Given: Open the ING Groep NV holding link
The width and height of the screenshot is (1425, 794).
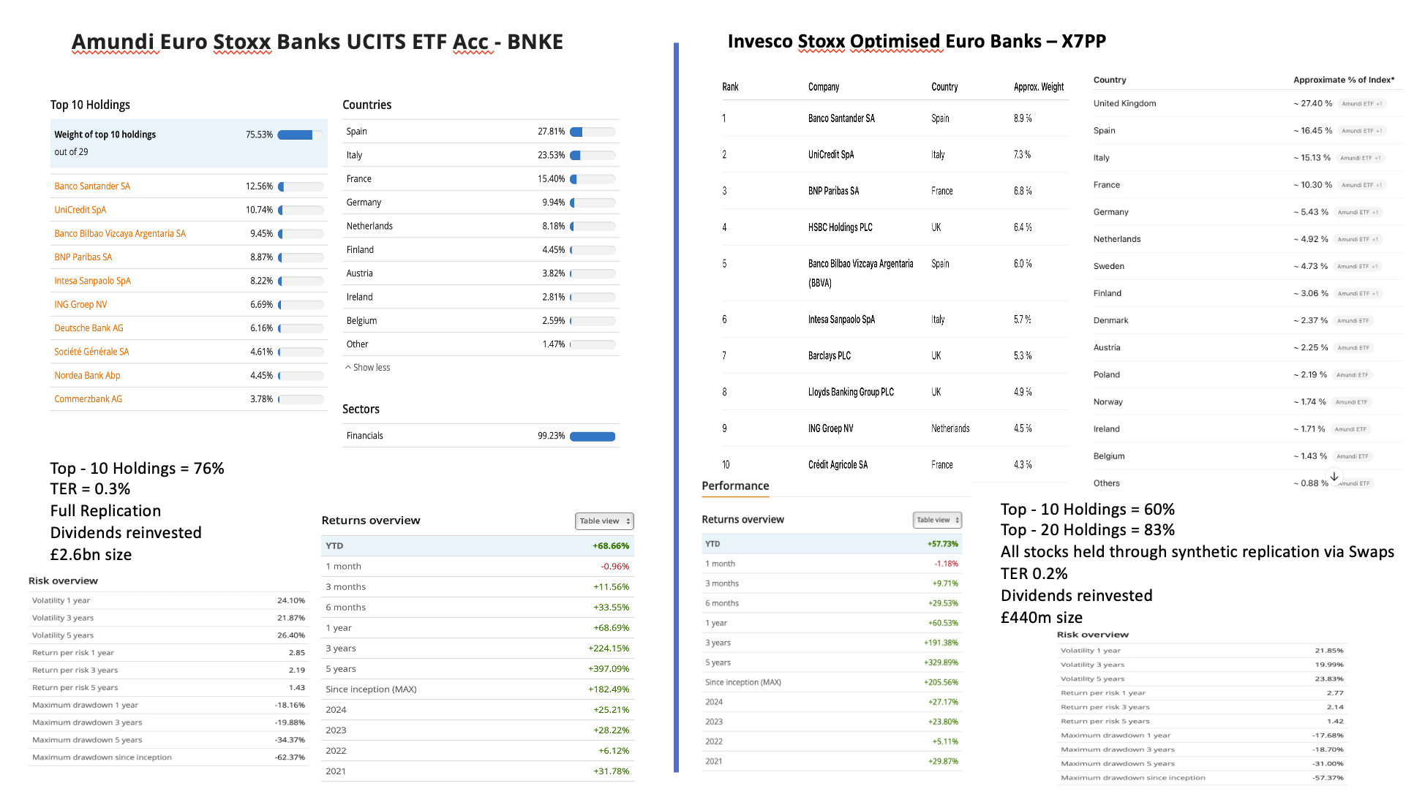Looking at the screenshot, I should [x=80, y=305].
